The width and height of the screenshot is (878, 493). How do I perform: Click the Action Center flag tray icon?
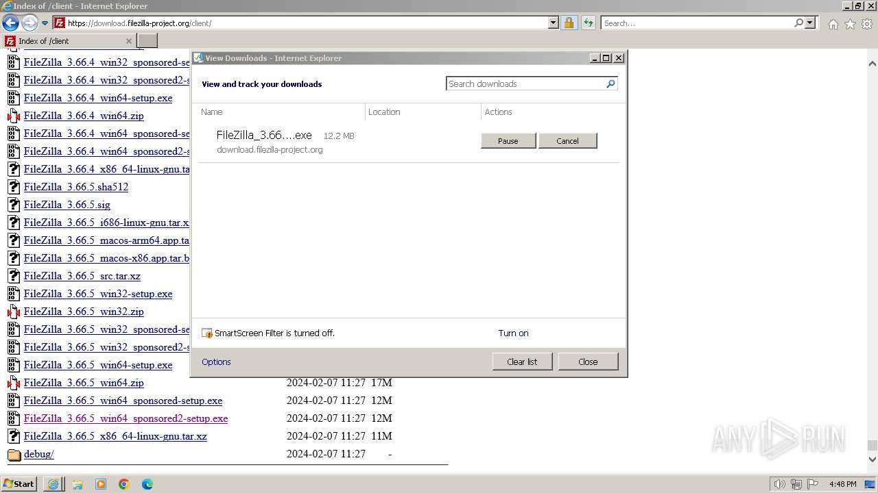813,484
